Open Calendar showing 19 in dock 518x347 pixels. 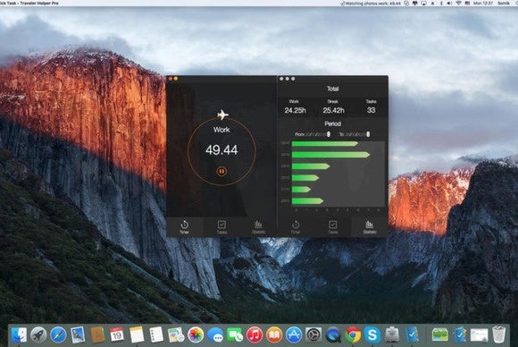[x=117, y=334]
